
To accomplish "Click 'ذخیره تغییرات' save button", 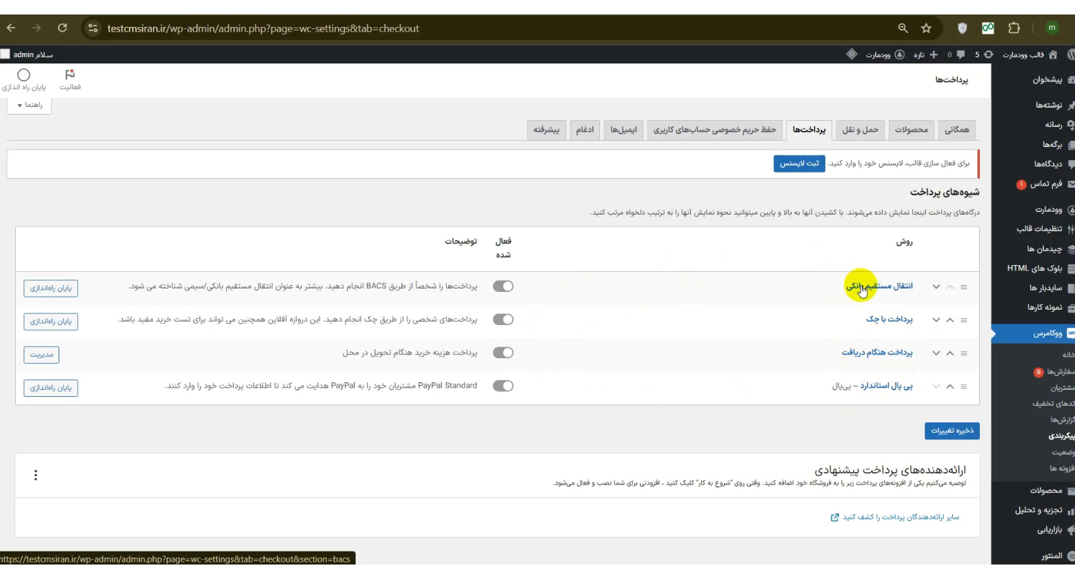I will tap(952, 431).
